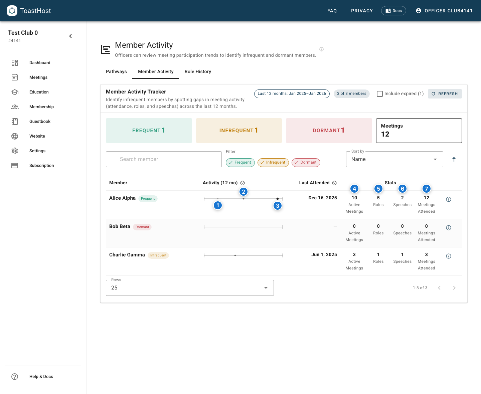Toggle the Dormant filter chip

[x=306, y=163]
